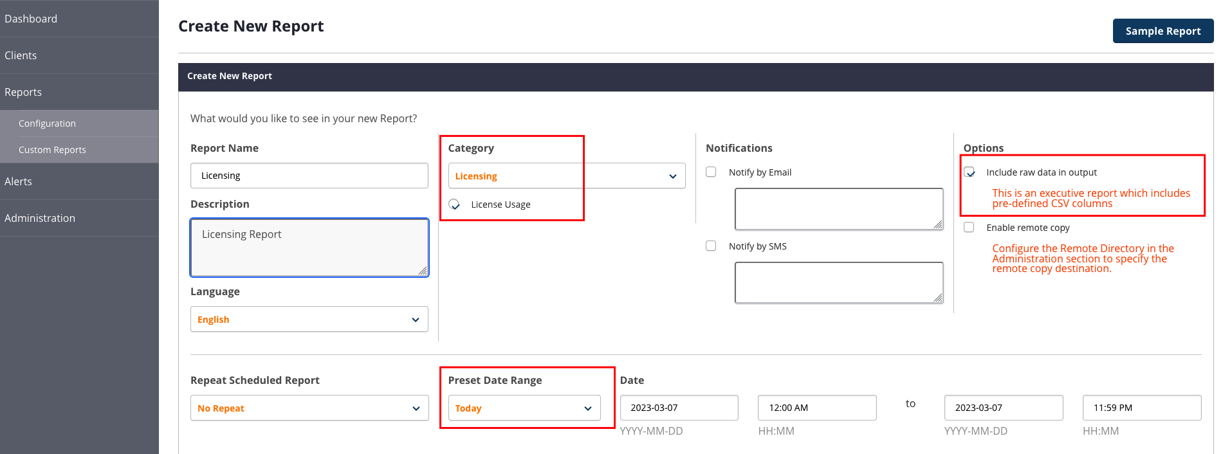Click the Today dropdown chevron arrow
The image size is (1232, 454).
pos(588,408)
